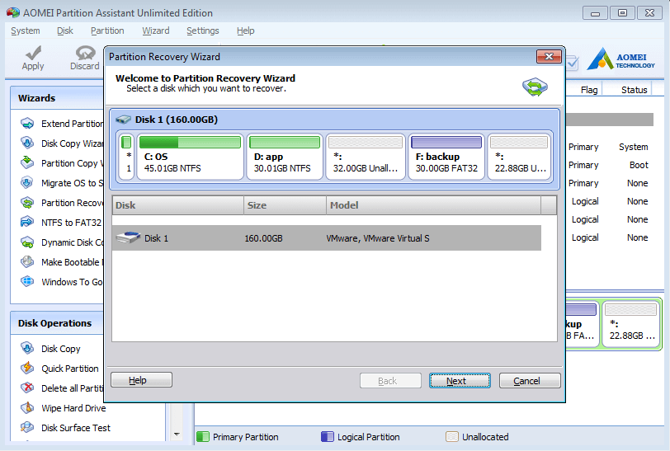Viewport: 670px width, 451px height.
Task: Click the Partition Copy Wizard icon
Action: pos(27,162)
